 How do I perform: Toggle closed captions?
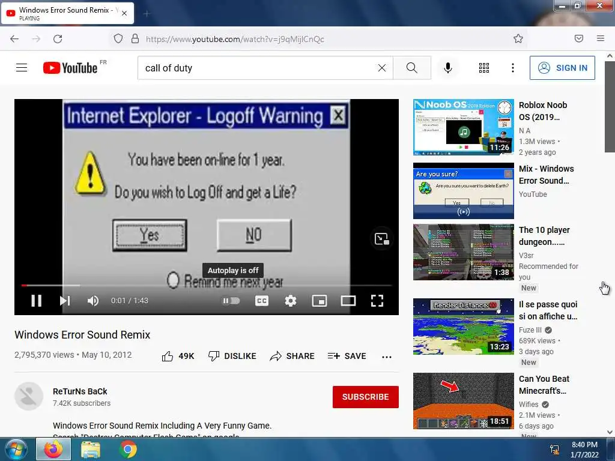point(262,301)
